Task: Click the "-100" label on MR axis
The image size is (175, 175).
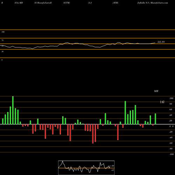Action: coord(171,154)
